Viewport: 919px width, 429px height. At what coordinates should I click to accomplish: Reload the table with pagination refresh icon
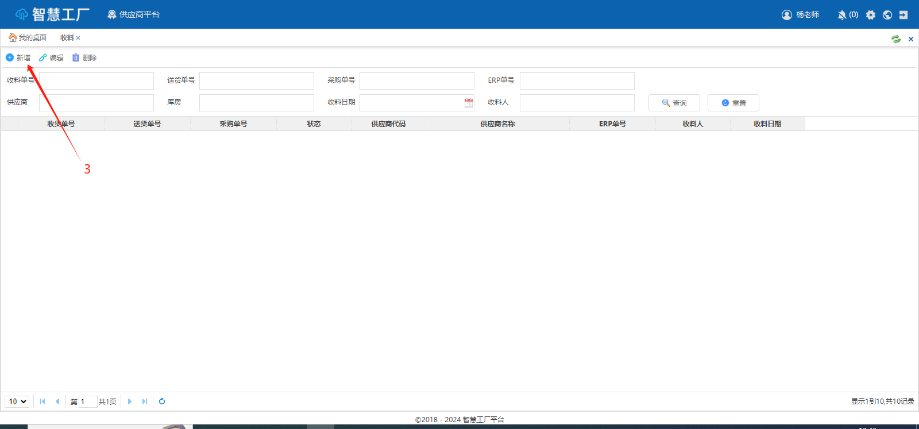pos(162,401)
